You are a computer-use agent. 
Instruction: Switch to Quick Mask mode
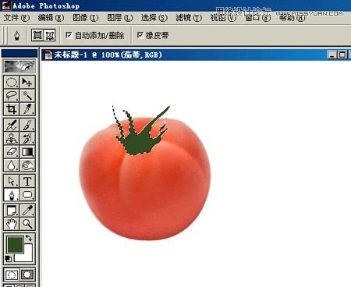click(27, 275)
